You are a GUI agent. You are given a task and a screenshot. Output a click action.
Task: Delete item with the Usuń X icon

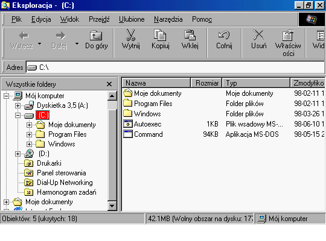click(x=258, y=40)
